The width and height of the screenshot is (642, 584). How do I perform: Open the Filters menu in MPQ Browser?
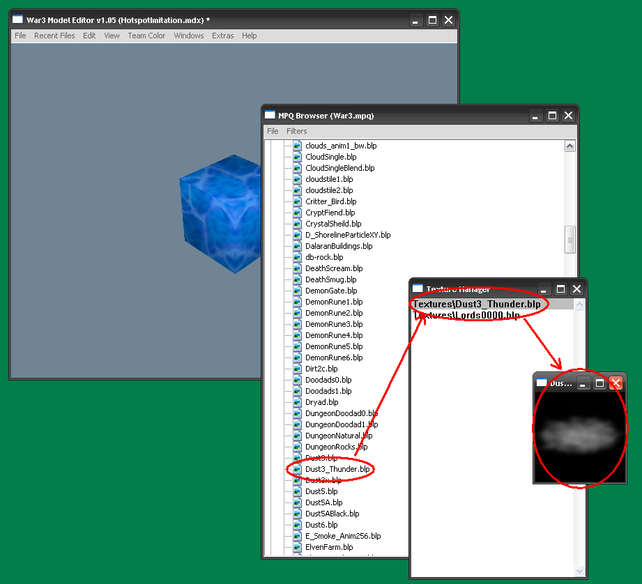point(297,131)
